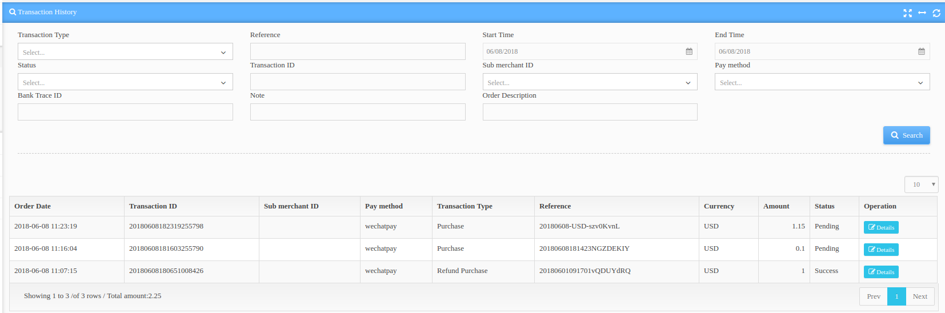Focus the Transaction ID input field
The image size is (945, 313).
click(x=358, y=82)
